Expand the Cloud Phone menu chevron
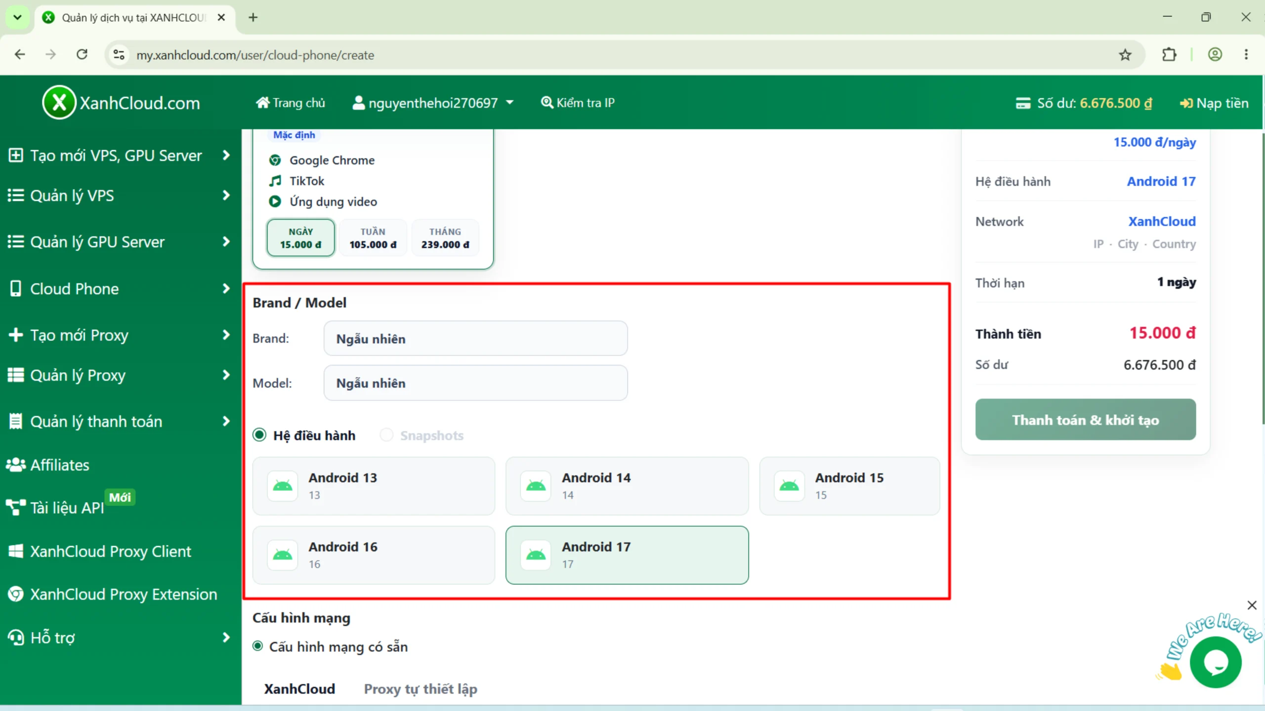Viewport: 1265px width, 711px height. click(226, 288)
